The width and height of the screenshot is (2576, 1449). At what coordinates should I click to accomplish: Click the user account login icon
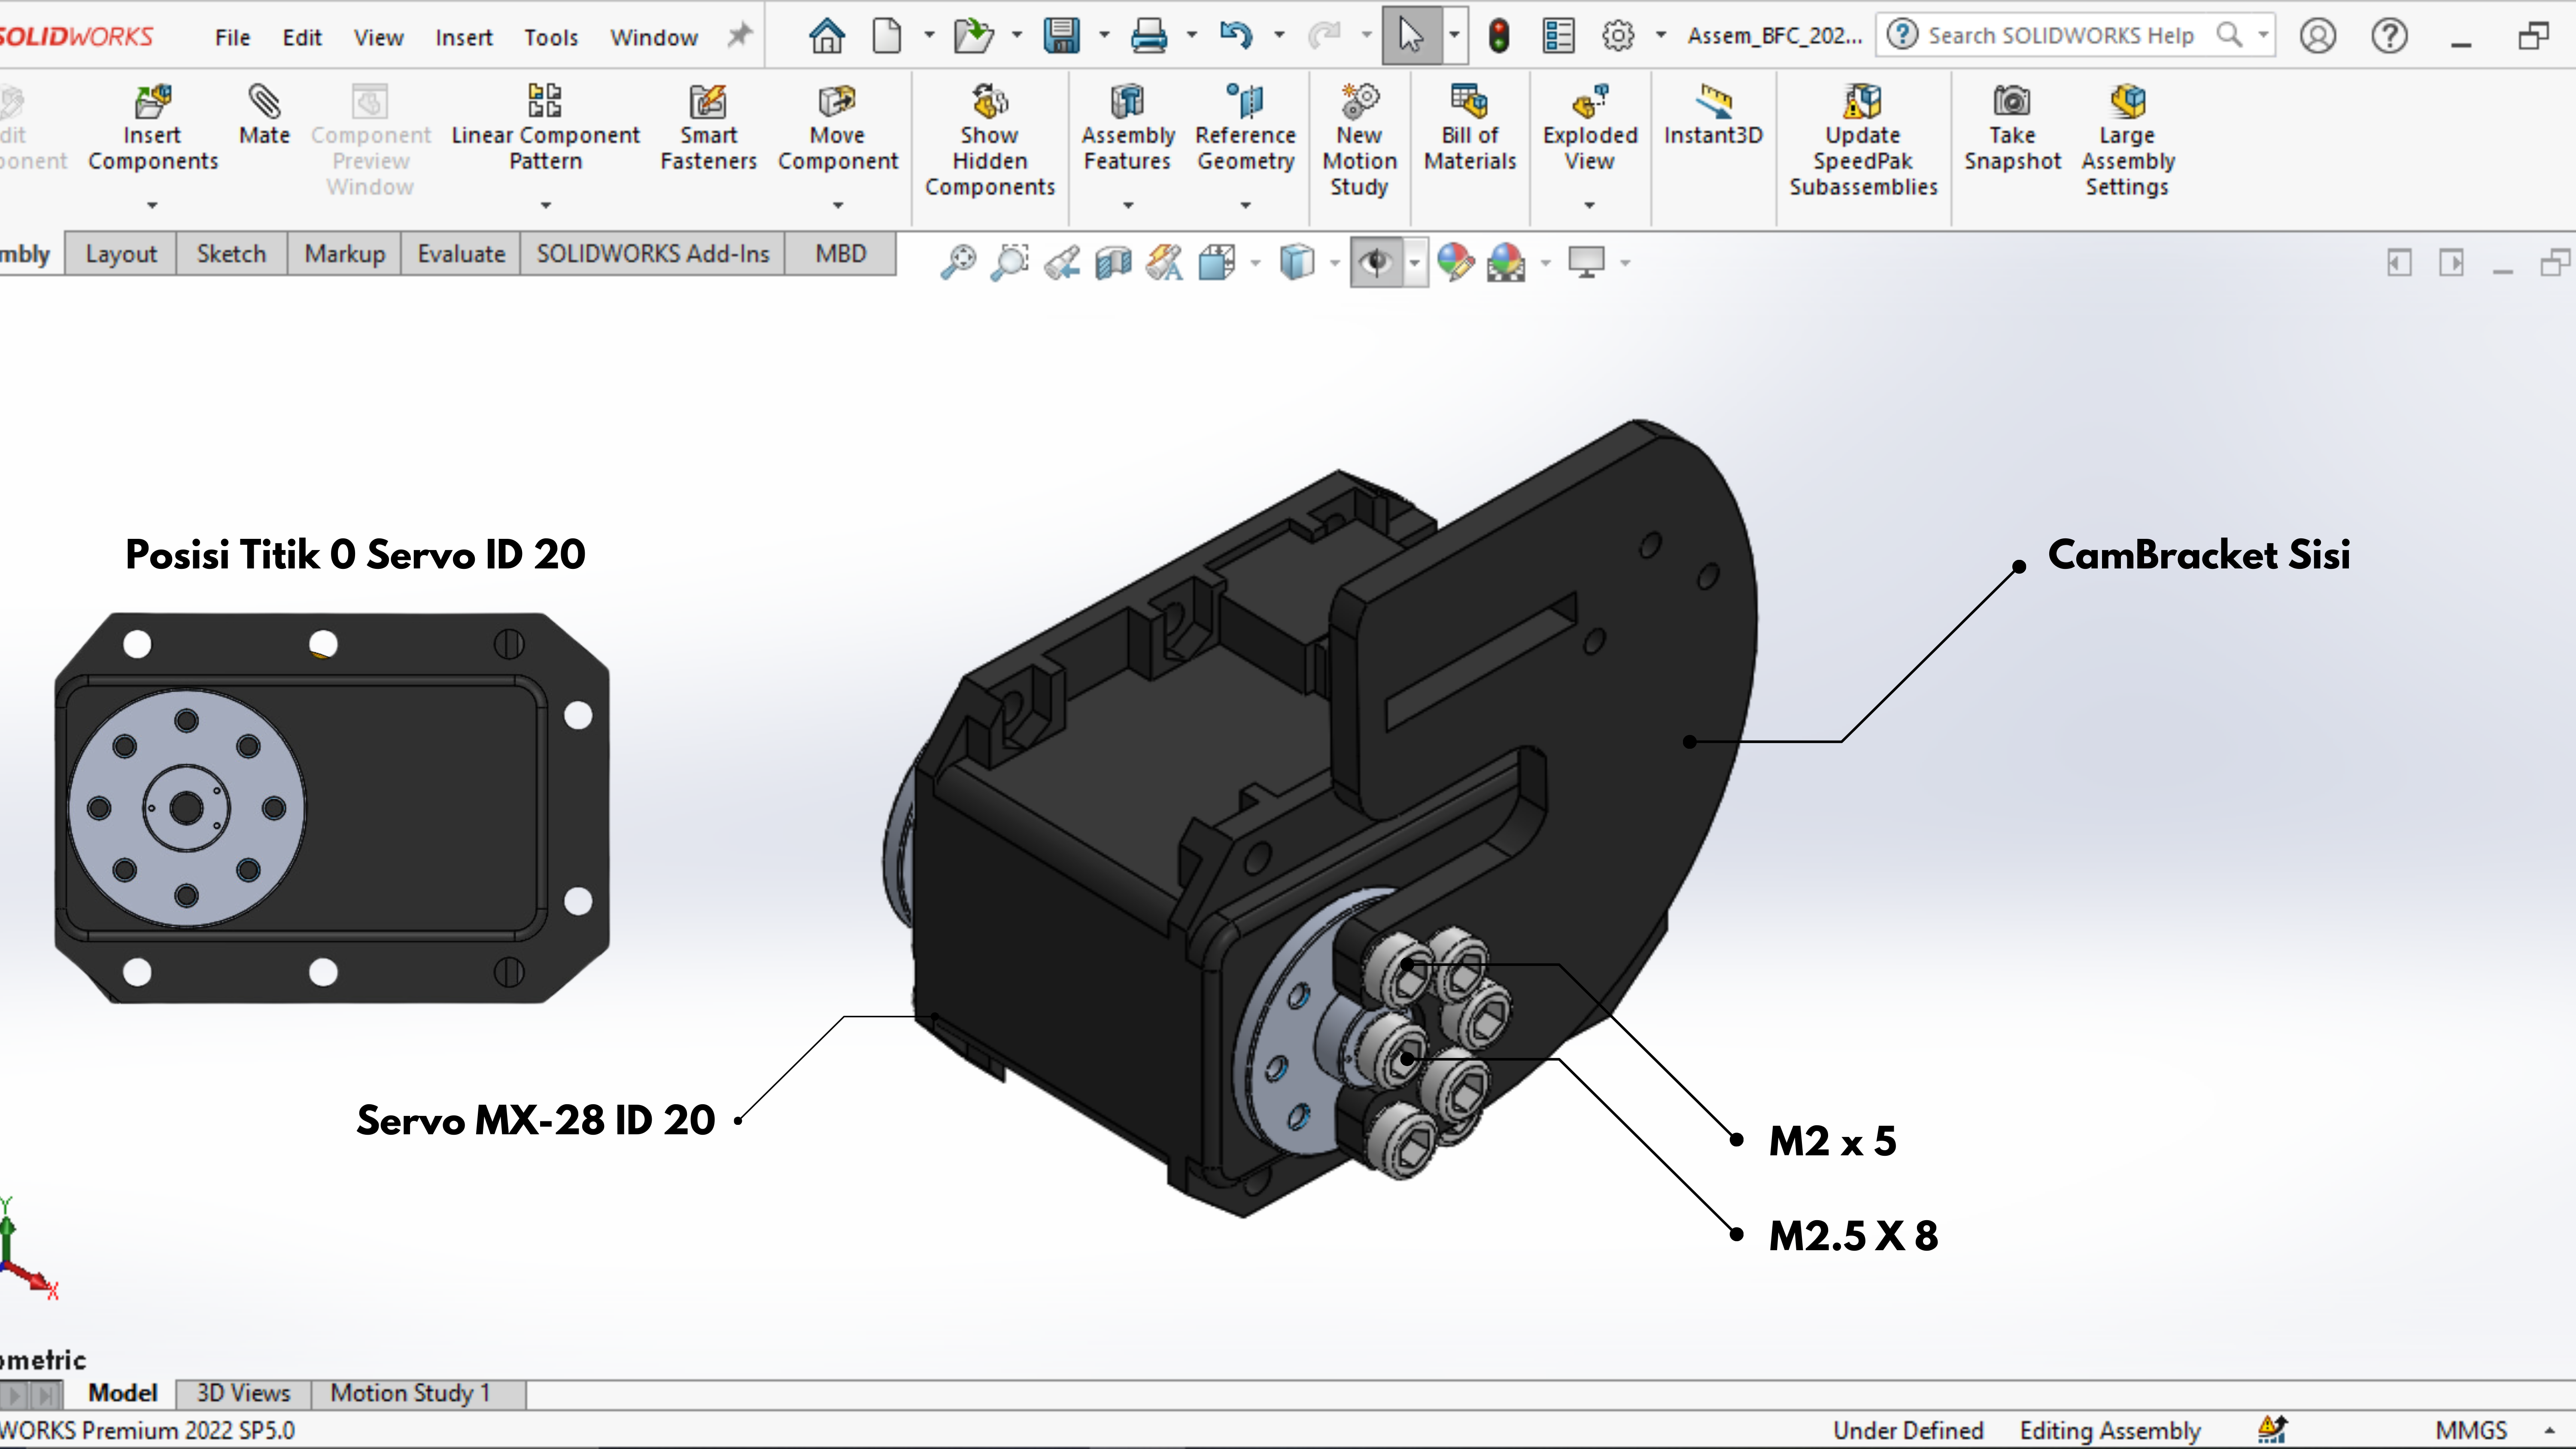2317,36
